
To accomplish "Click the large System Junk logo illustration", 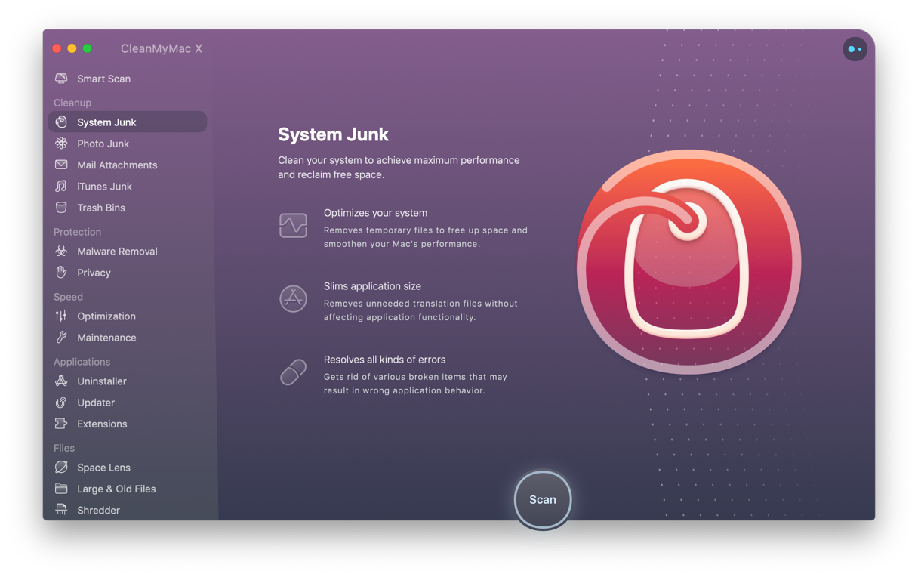I will point(688,262).
